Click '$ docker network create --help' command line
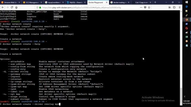 point(20,44)
